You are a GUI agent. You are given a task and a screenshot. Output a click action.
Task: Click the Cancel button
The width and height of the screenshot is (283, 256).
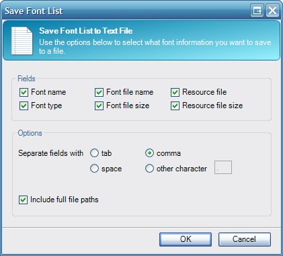coord(245,239)
